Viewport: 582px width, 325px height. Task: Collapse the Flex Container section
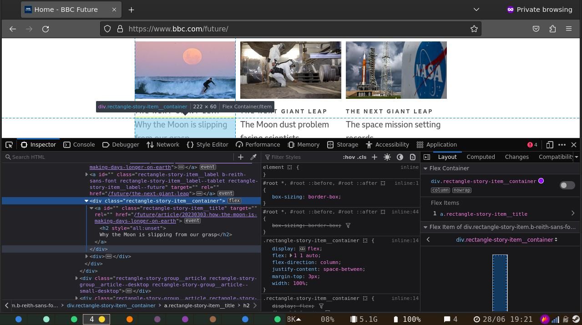pos(426,168)
